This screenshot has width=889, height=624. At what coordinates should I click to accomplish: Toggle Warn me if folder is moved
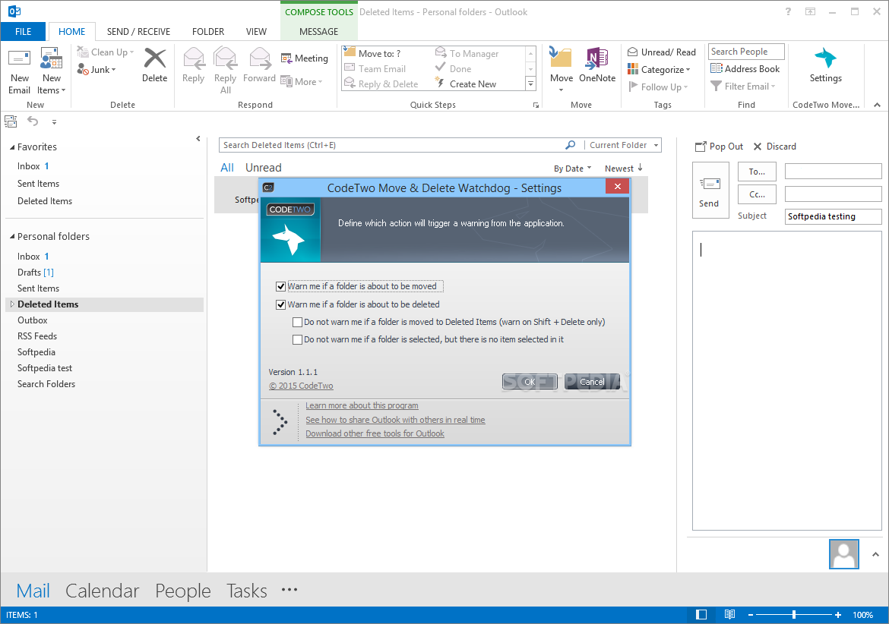pos(280,286)
